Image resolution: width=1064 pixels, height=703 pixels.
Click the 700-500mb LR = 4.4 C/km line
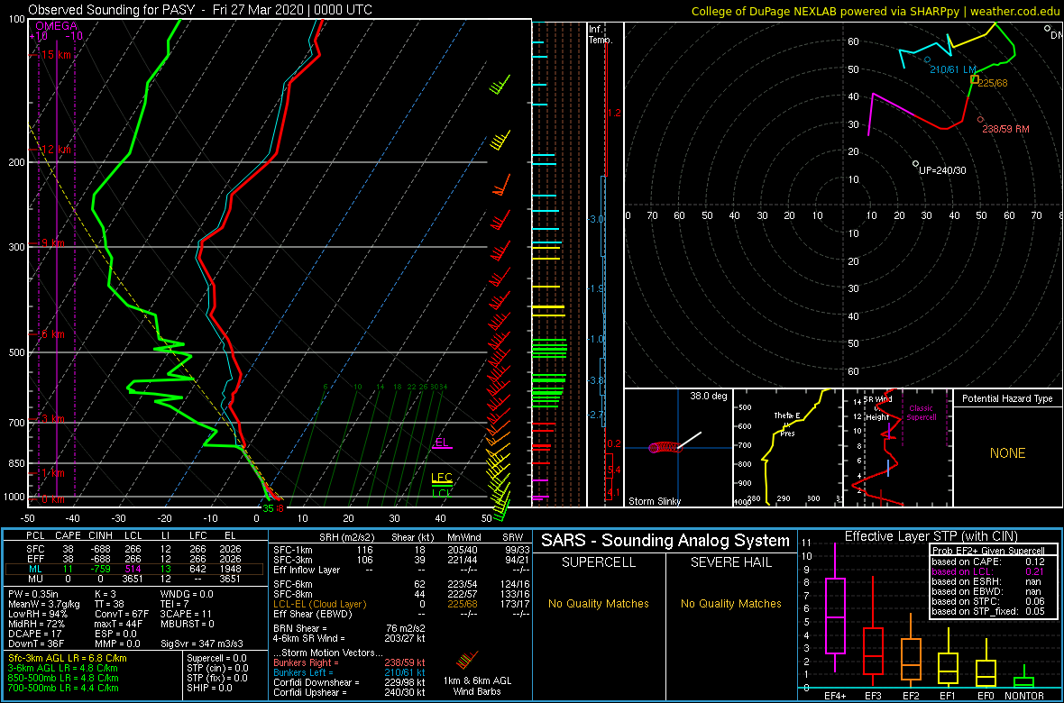pos(63,688)
